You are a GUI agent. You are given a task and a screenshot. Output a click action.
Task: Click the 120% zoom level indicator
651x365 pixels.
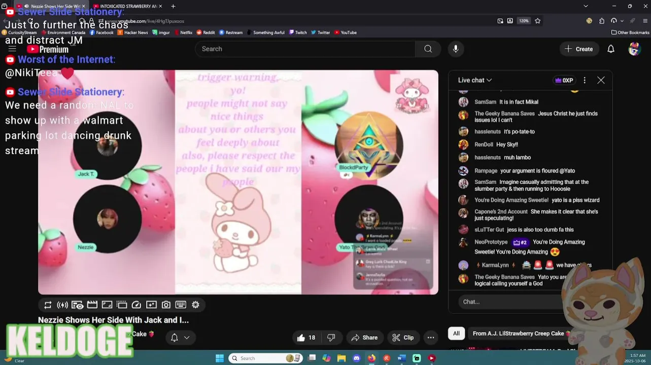pyautogui.click(x=524, y=21)
